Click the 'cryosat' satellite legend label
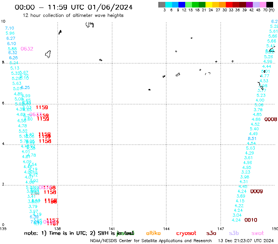Screen dimensions: 278x244 point(186,233)
